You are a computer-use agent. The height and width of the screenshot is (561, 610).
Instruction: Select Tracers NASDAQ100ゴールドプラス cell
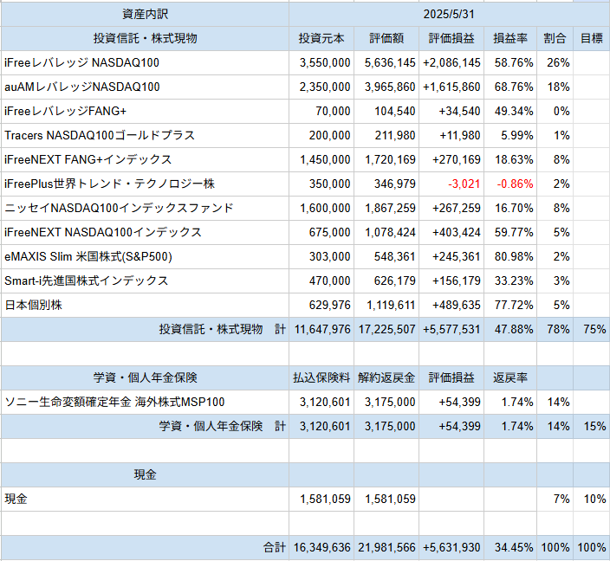click(145, 135)
